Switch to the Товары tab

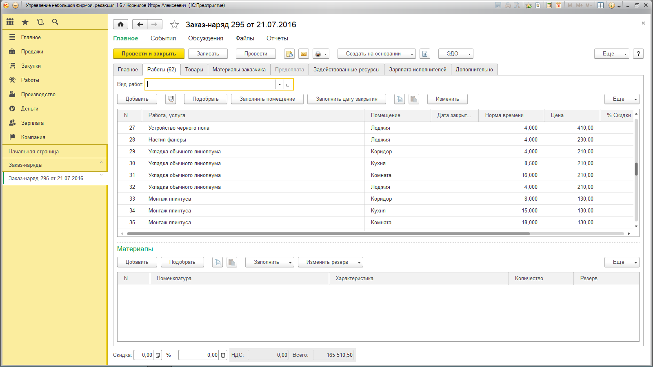click(194, 70)
